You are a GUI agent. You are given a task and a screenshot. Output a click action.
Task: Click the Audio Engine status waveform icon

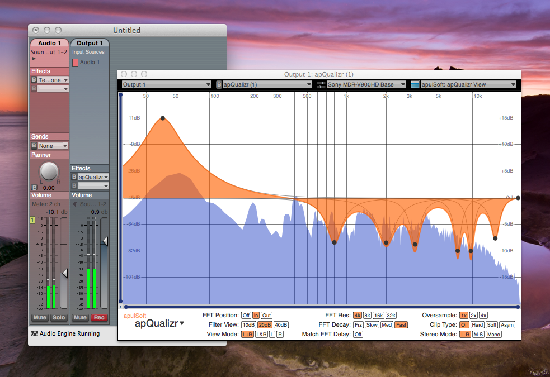point(34,333)
